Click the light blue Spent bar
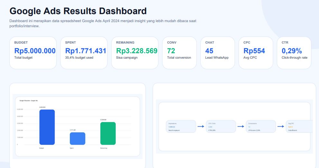The image size is (319, 168). click(77, 139)
